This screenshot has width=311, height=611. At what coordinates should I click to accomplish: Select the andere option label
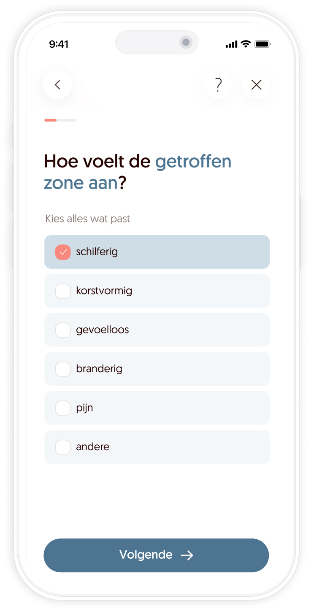(x=92, y=447)
